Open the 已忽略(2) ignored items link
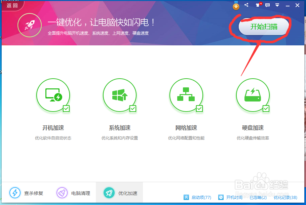Viewport: 306px width, 205px height. click(x=258, y=197)
